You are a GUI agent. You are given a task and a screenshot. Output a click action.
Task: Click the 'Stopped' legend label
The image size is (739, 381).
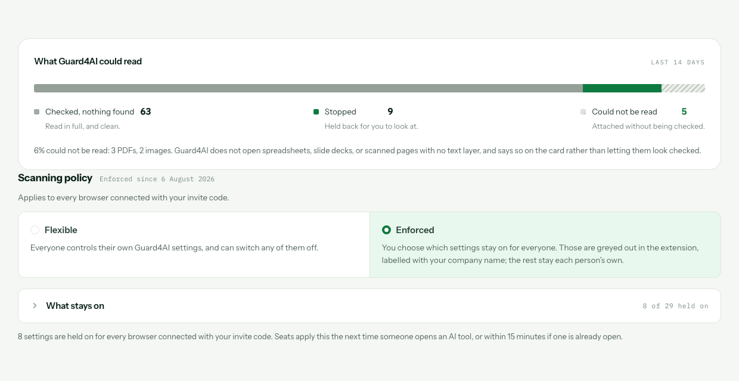pos(340,112)
